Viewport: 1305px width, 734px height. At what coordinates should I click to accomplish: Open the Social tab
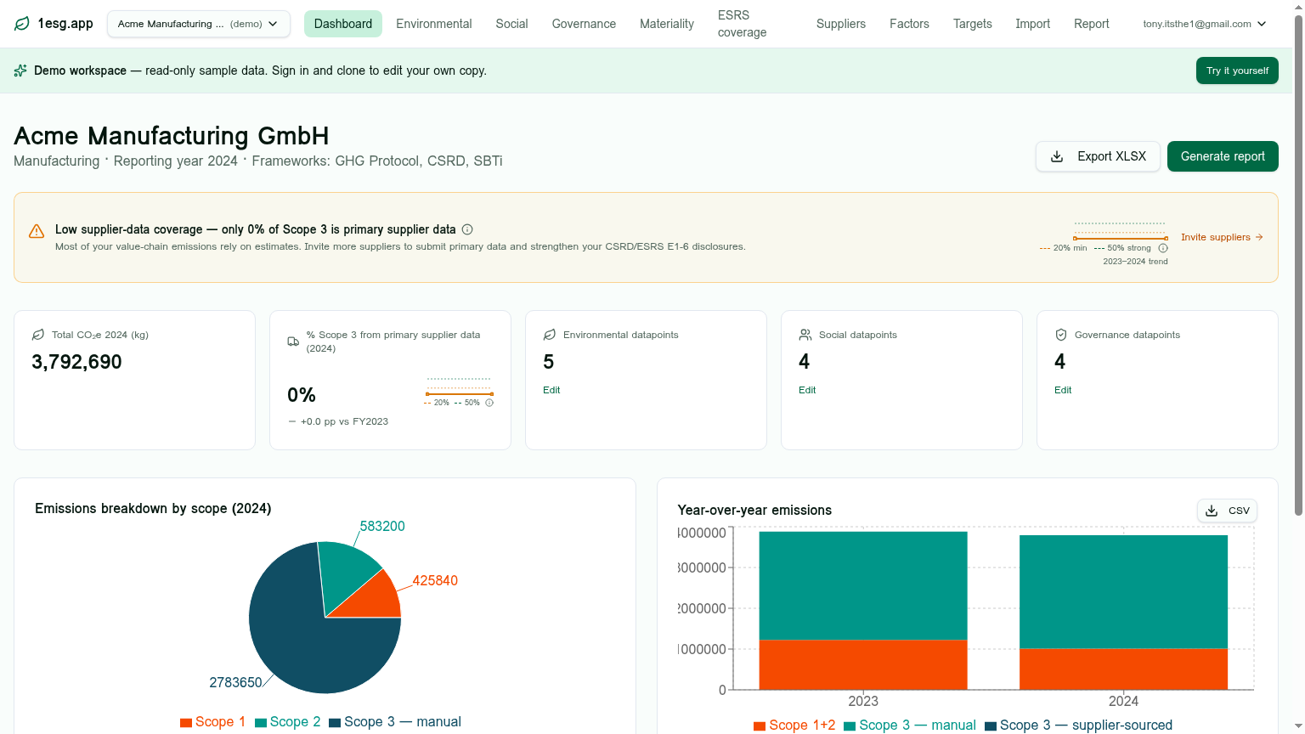(512, 24)
